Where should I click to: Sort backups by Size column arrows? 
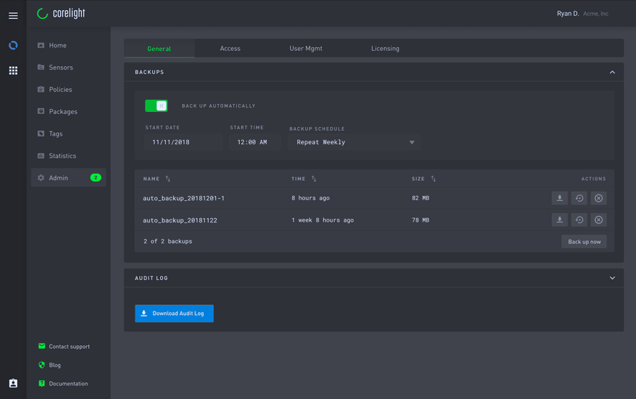pyautogui.click(x=433, y=179)
